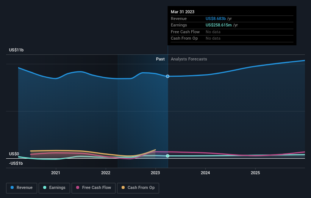Click the 2024 x-axis label
The height and width of the screenshot is (198, 311).
pyautogui.click(x=205, y=173)
